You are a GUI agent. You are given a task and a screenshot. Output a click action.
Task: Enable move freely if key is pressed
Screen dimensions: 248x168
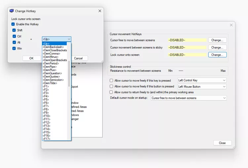111,80
